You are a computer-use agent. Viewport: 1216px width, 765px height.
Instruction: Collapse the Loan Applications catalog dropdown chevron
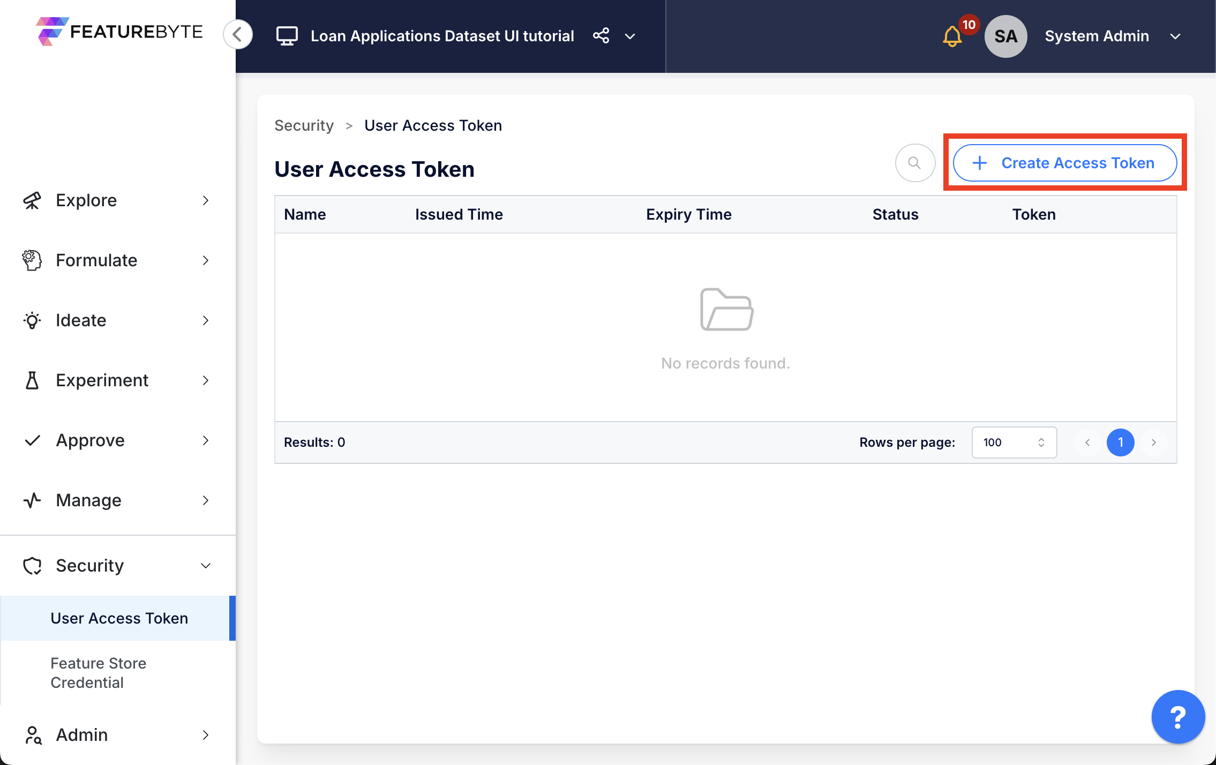(630, 36)
